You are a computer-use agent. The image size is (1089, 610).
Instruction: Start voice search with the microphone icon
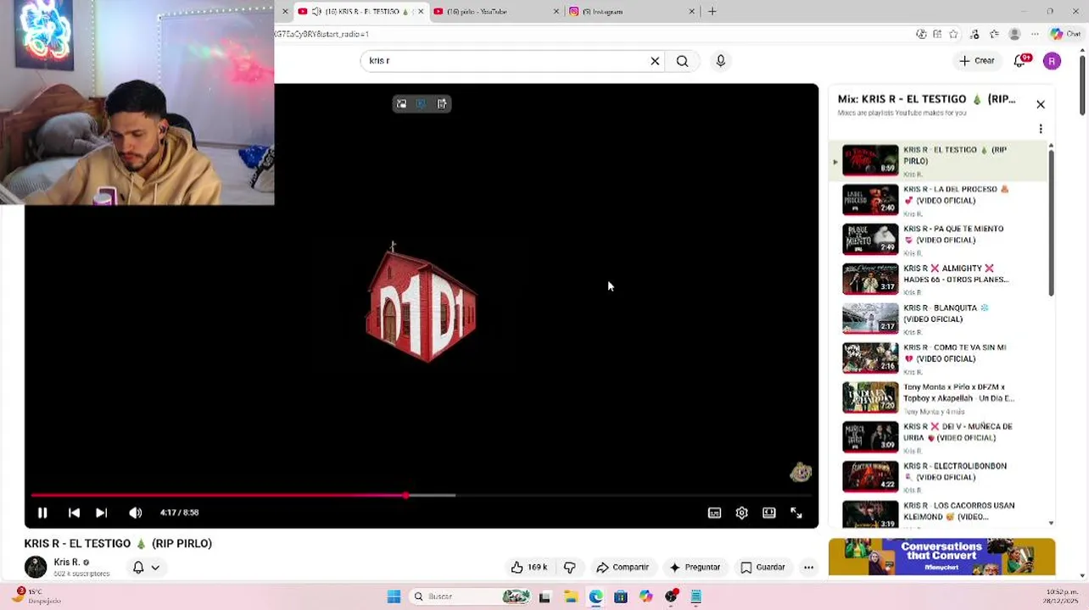pos(720,61)
